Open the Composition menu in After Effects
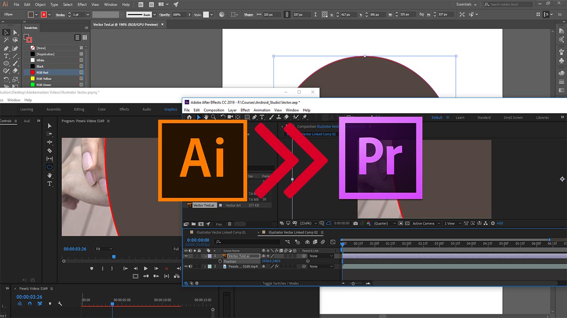Viewport: 567px width, 318px height. point(214,110)
